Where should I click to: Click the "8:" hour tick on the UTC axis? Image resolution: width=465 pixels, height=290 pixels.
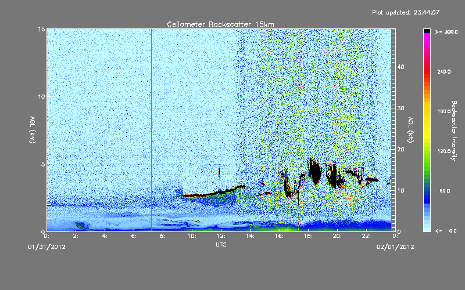(163, 236)
